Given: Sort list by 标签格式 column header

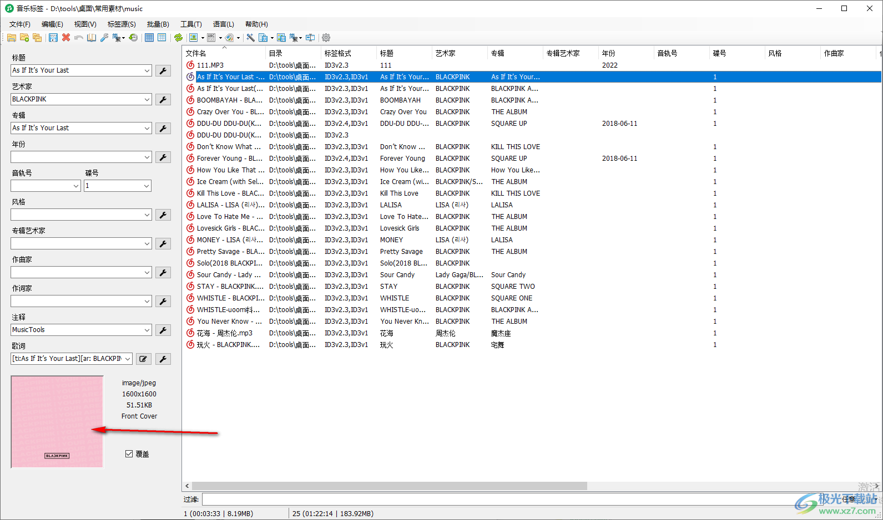Looking at the screenshot, I should click(x=349, y=53).
